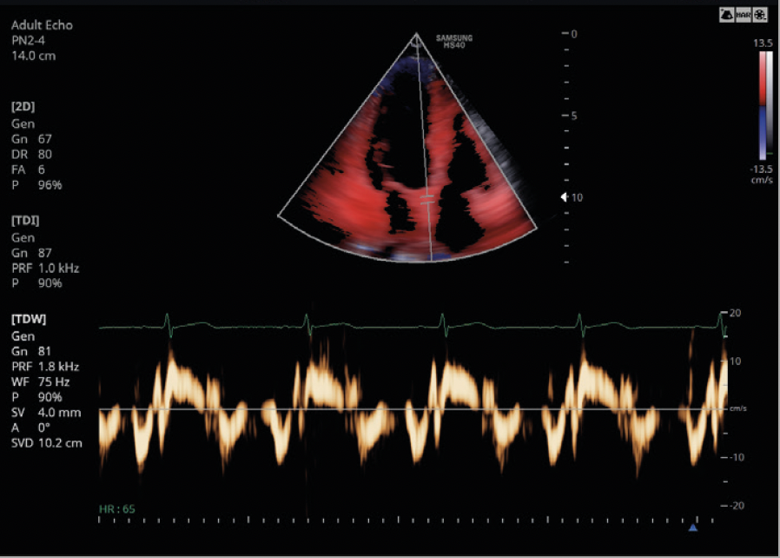
Task: Click the TDW gain 'Gn 81' value
Action: click(31, 351)
